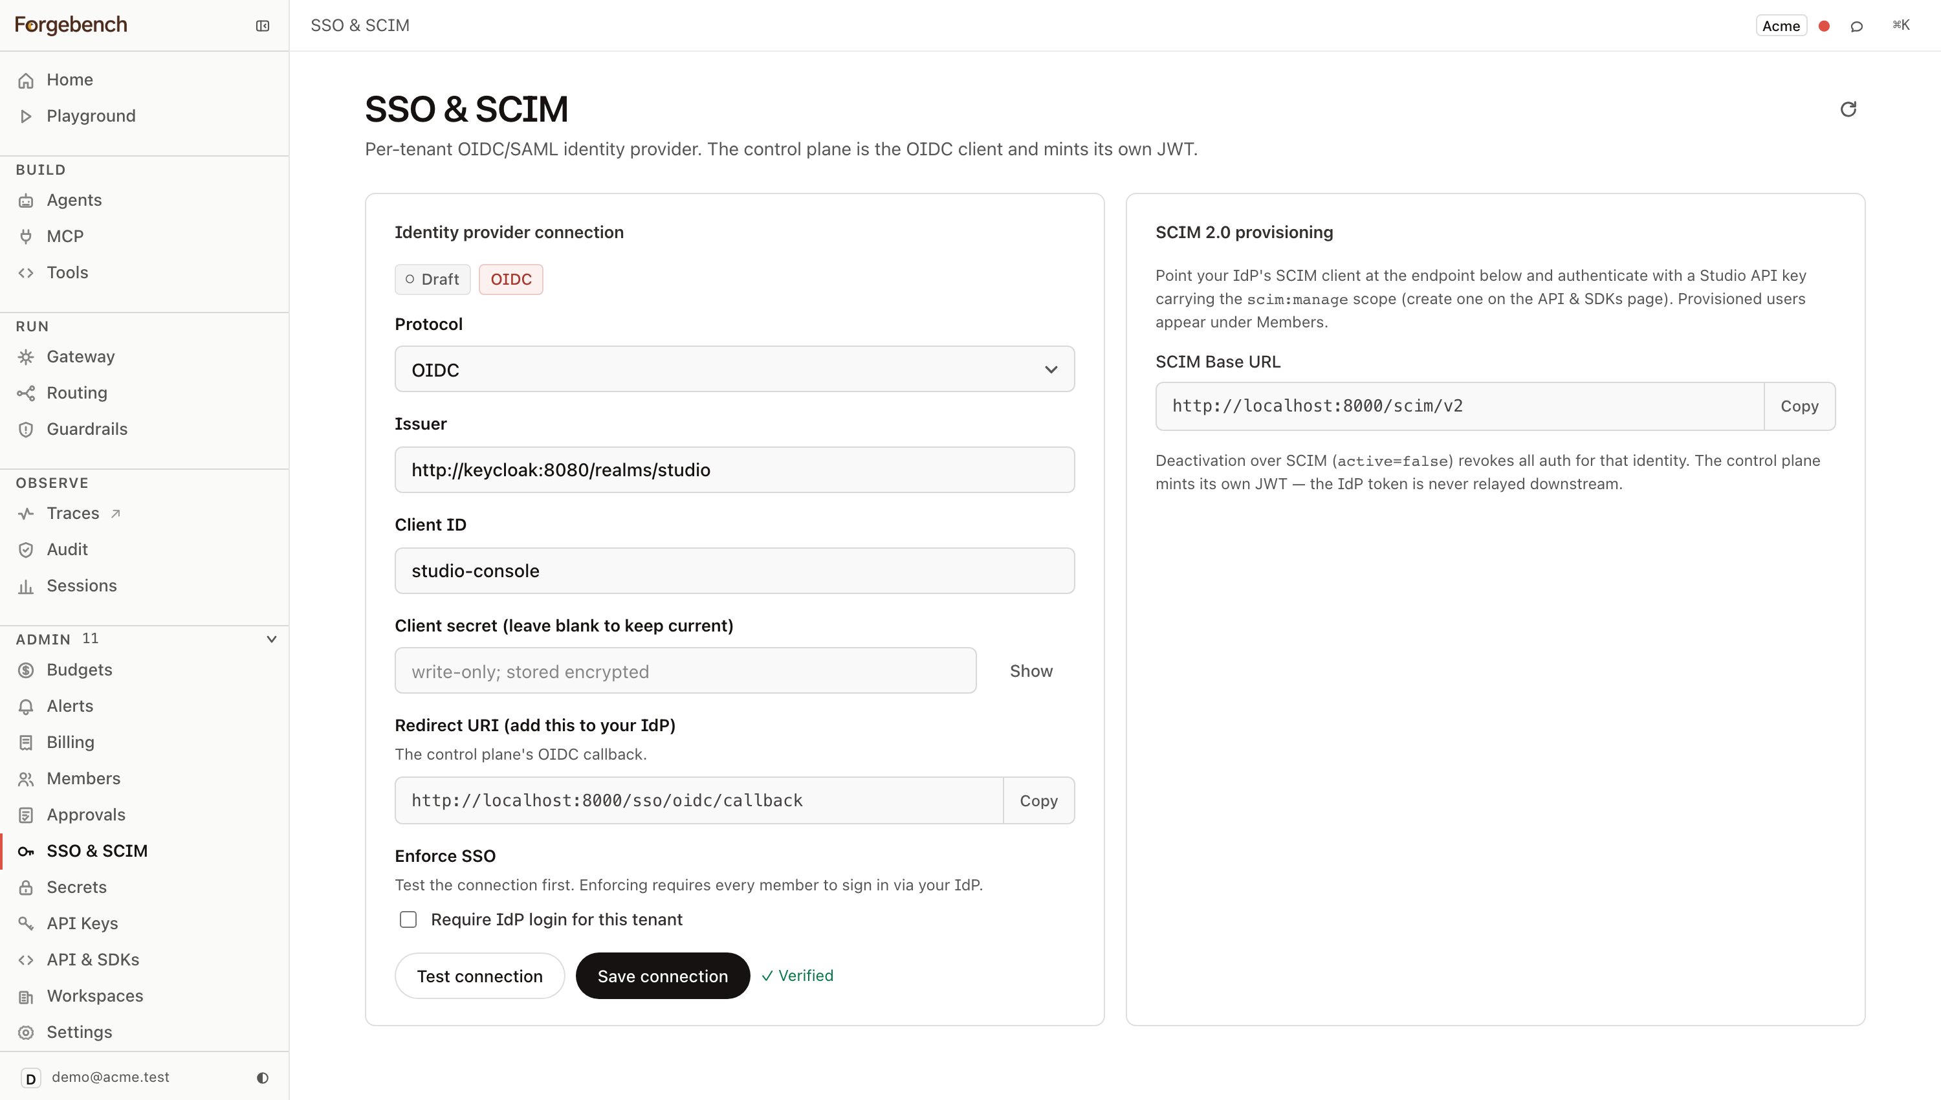Click the Secrets padlock icon
Viewport: 1941px width, 1100px height.
pos(26,888)
